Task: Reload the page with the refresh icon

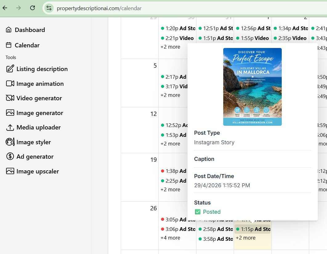Action: tap(32, 8)
